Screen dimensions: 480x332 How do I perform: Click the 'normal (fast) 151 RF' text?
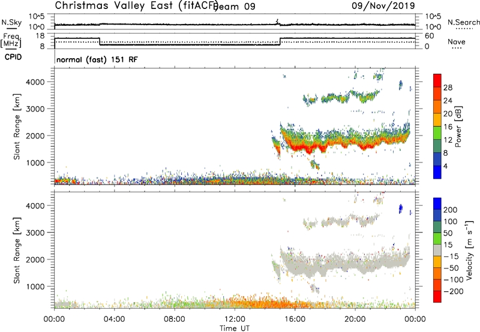(97, 59)
